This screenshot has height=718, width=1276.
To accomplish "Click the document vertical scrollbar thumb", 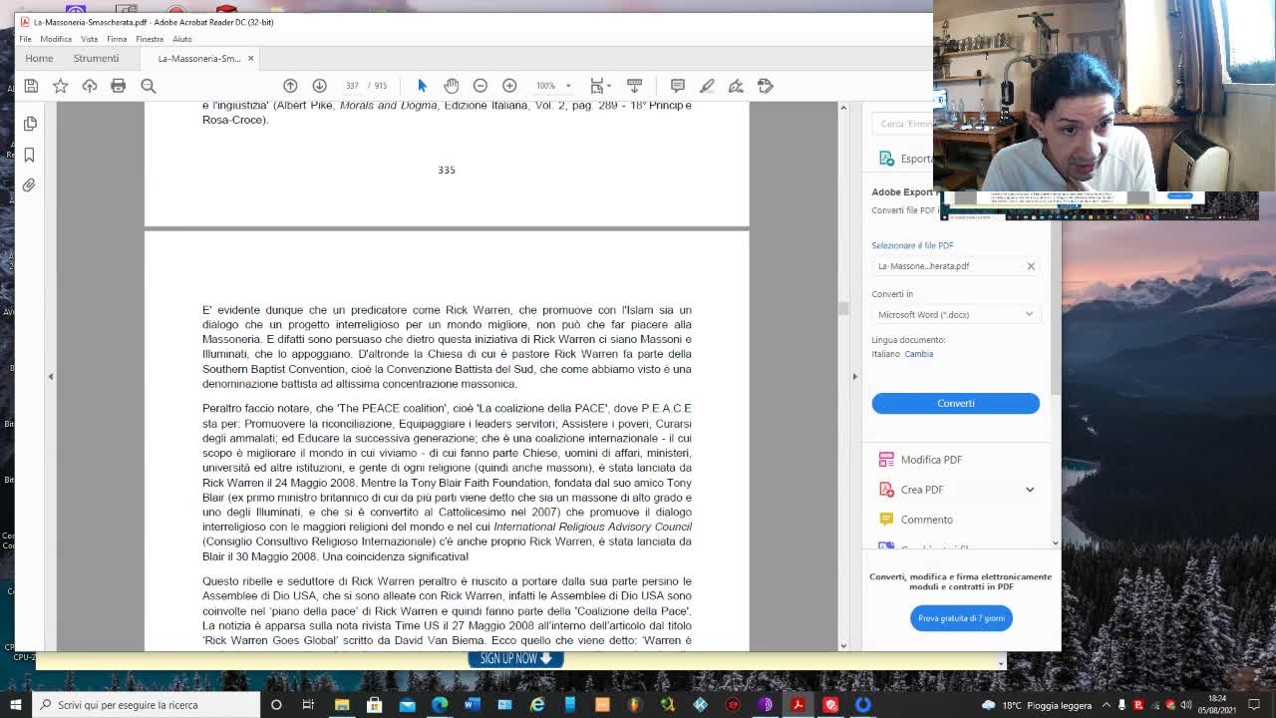I will pos(843,308).
